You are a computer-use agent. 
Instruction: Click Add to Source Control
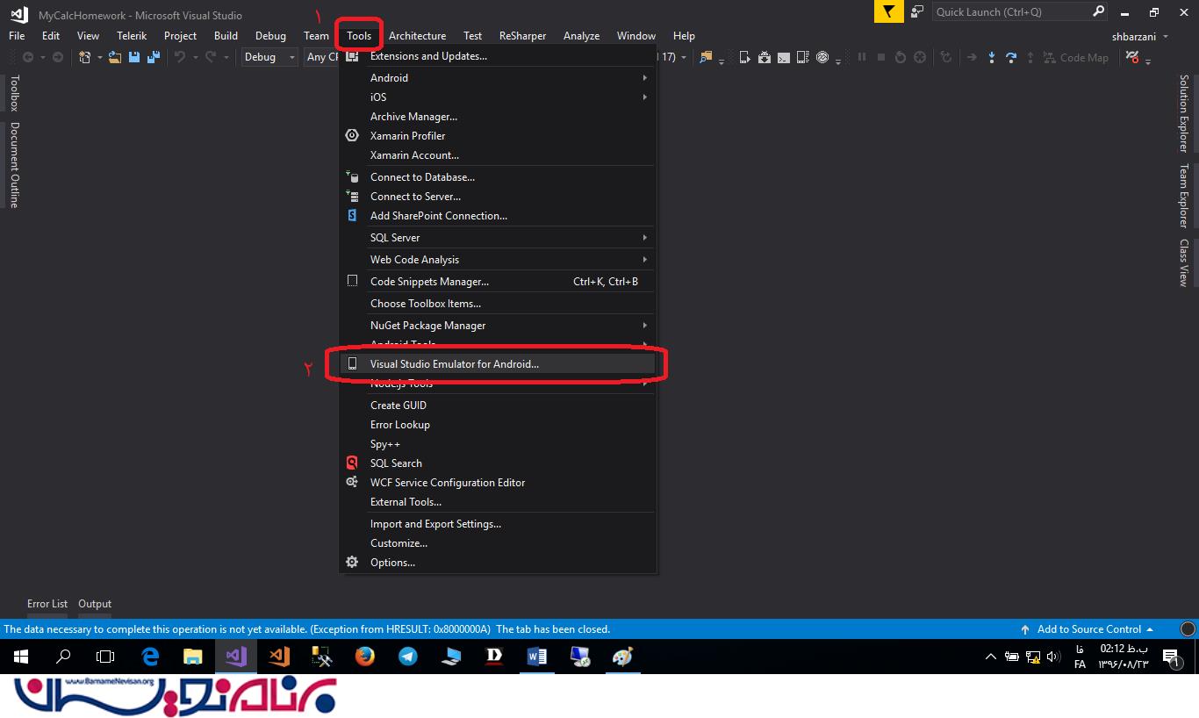tap(1088, 629)
